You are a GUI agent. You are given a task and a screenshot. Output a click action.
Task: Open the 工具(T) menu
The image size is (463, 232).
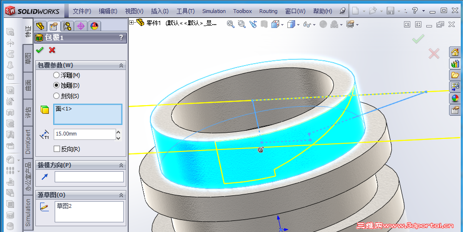click(x=185, y=11)
